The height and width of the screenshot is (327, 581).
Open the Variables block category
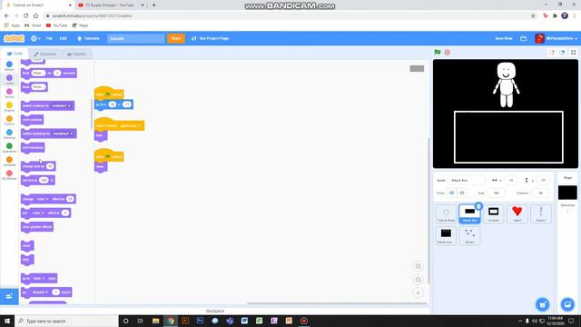pos(9,162)
